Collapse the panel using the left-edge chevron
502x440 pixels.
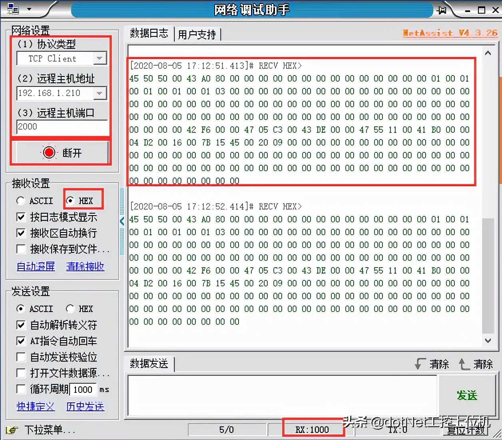(x=122, y=221)
